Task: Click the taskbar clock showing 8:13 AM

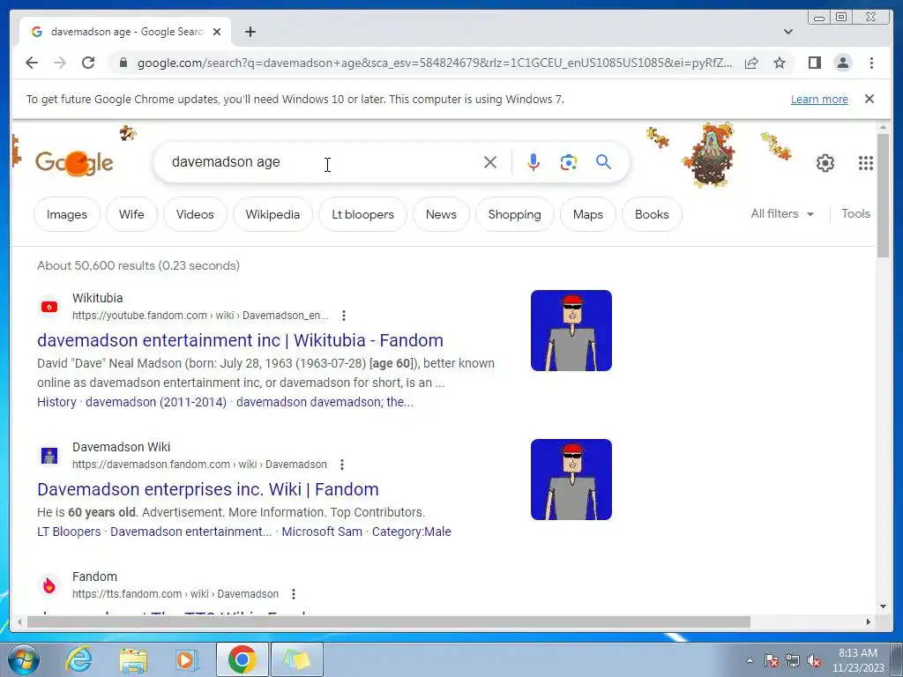Action: pos(858,660)
